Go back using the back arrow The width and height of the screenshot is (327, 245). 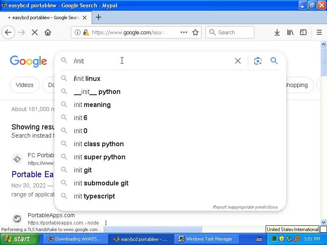pyautogui.click(x=8, y=32)
